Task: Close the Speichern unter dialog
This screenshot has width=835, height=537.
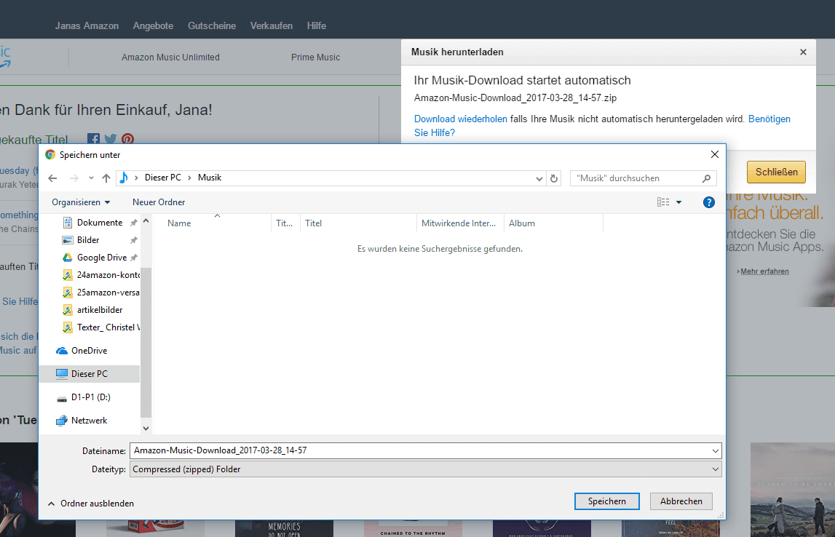Action: click(715, 154)
